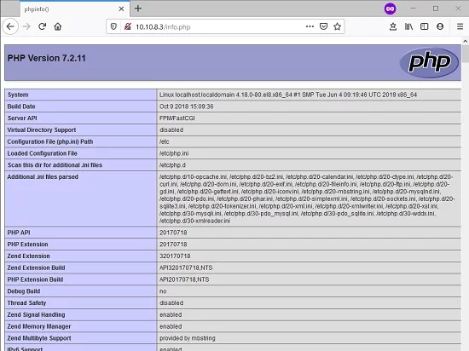The width and height of the screenshot is (469, 351).
Task: Go back to the previous page
Action: [10, 26]
